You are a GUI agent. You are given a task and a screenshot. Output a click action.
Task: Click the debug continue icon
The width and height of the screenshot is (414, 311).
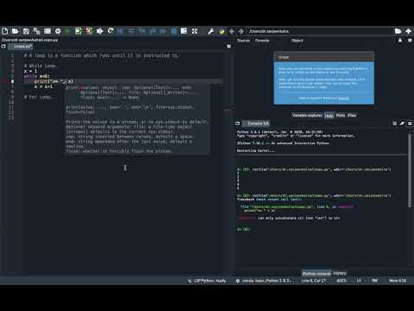[x=162, y=31]
